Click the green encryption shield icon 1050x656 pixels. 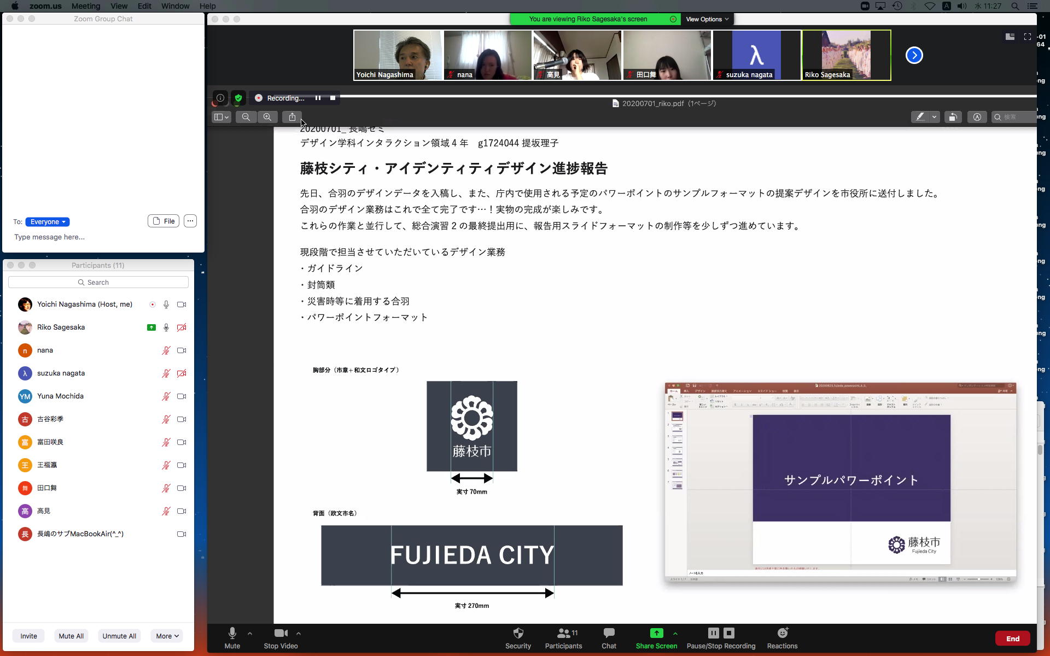point(238,98)
